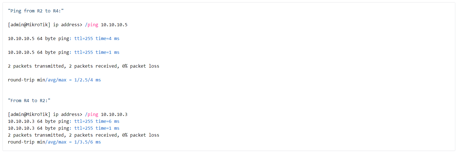460x154 pixels.
Task: Click the first "ip address>" prompt text
Action: click(68, 25)
